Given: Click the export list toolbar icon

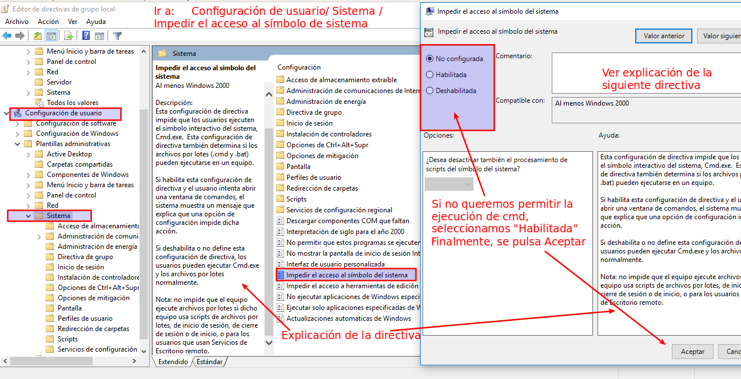Looking at the screenshot, I should pos(69,36).
